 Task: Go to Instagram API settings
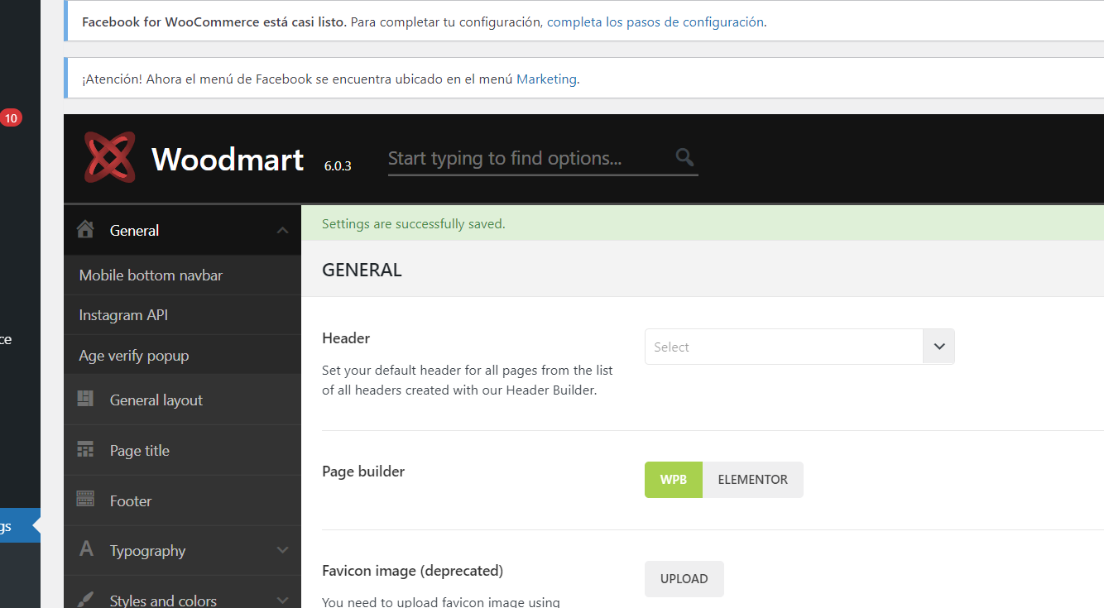pos(182,315)
